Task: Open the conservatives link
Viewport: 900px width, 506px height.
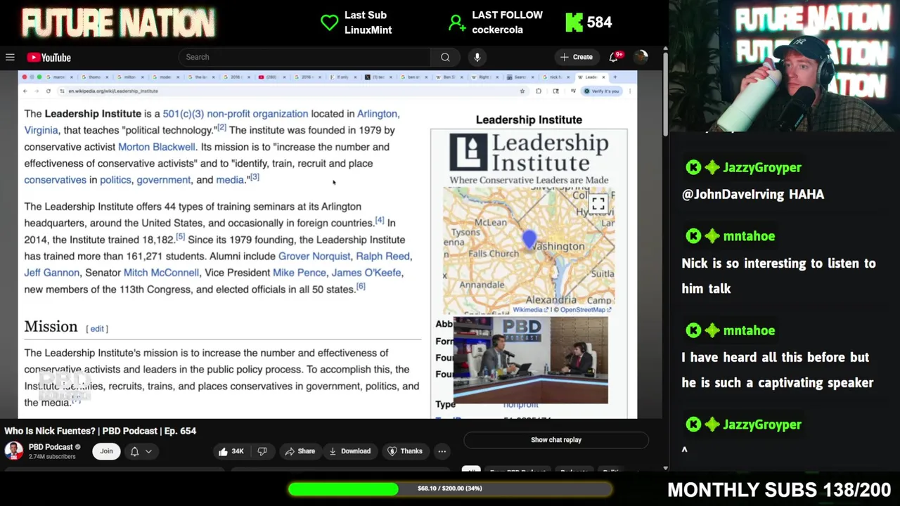Action: tap(55, 180)
